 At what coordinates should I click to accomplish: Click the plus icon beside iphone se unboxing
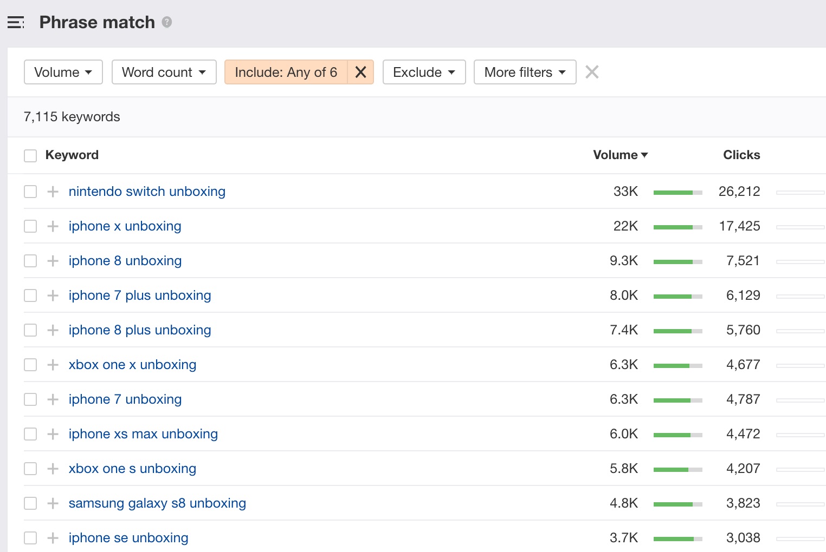point(53,538)
